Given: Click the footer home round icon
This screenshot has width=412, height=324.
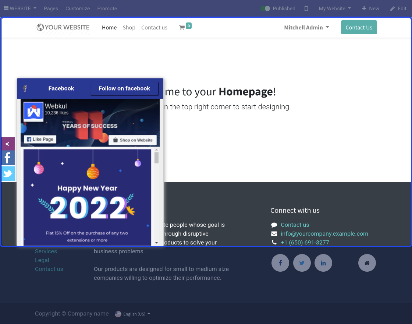Looking at the screenshot, I should (367, 263).
